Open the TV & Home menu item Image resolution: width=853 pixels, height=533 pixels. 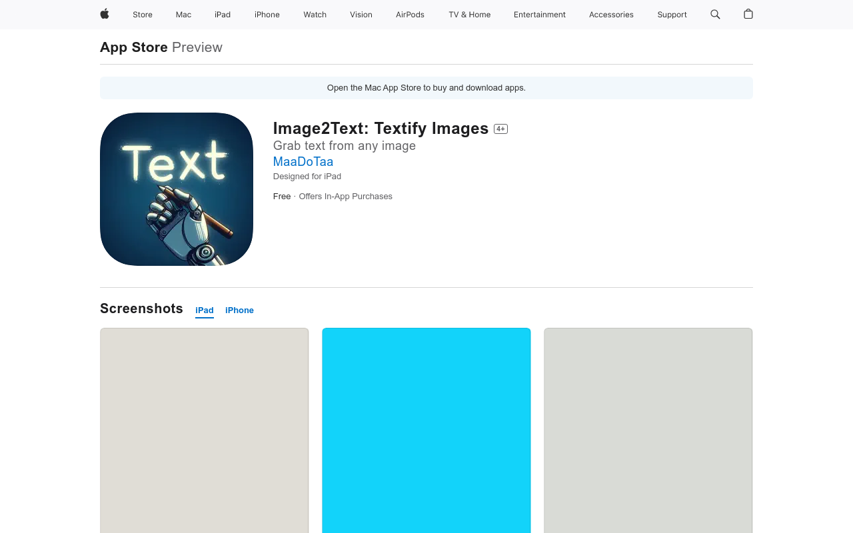[x=469, y=15]
